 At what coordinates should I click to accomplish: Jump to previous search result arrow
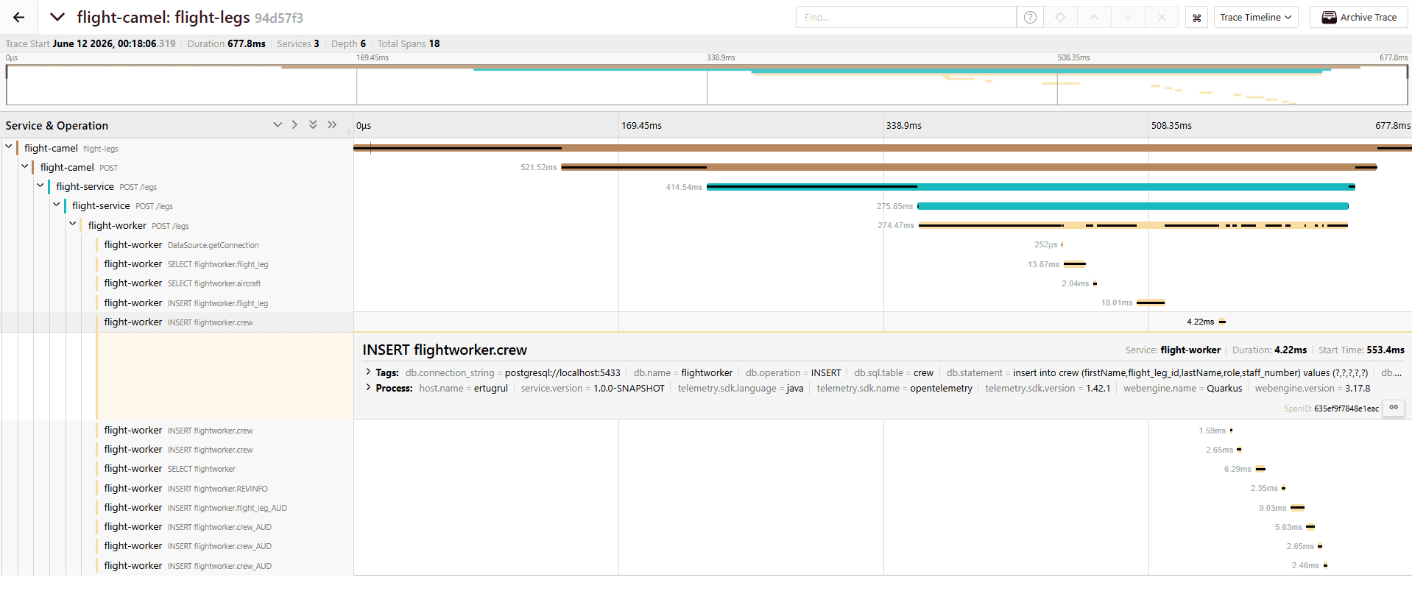tap(1094, 17)
